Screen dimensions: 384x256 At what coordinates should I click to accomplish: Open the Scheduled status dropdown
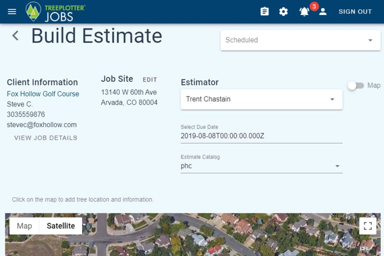click(x=300, y=40)
